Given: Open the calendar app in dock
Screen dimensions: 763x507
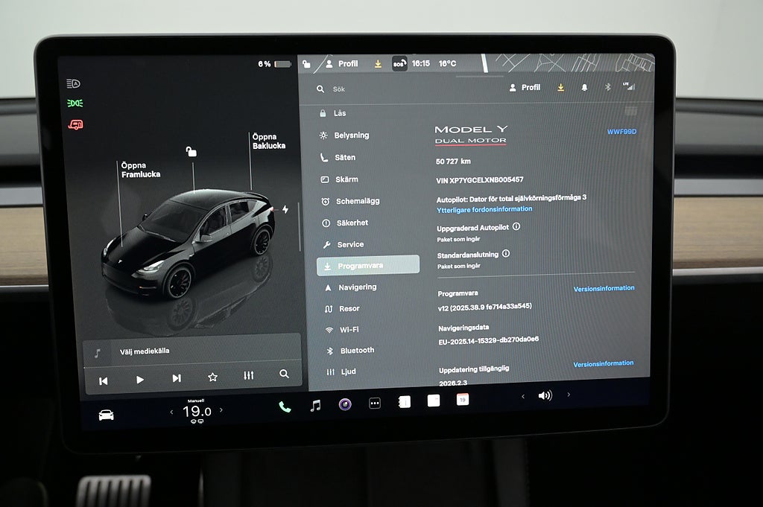Looking at the screenshot, I should [463, 400].
